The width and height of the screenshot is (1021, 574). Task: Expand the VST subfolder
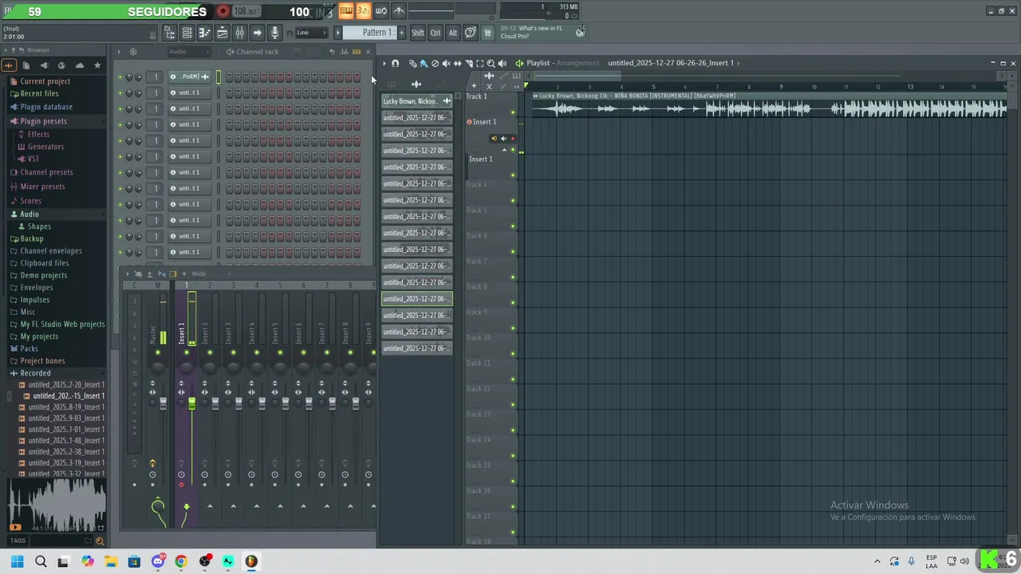[x=33, y=159]
